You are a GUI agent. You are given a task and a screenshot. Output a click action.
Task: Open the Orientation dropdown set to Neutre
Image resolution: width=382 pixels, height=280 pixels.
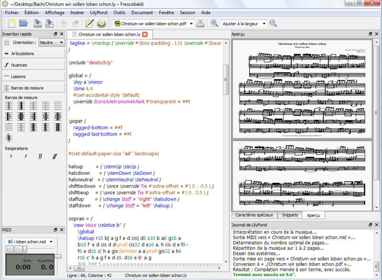click(51, 42)
